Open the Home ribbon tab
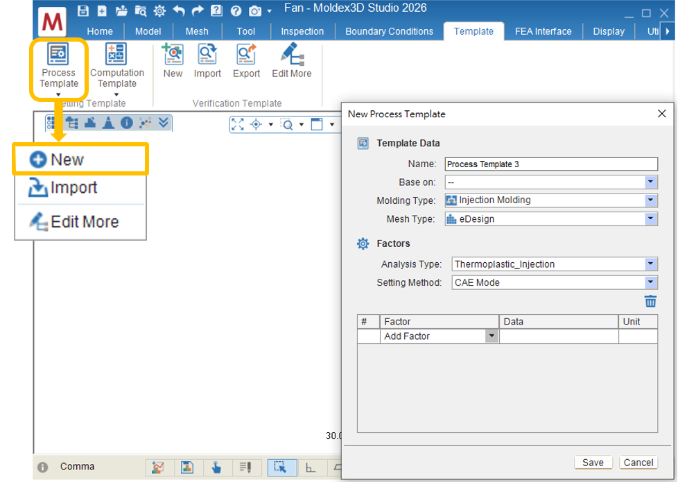Image resolution: width=687 pixels, height=482 pixels. 99,31
